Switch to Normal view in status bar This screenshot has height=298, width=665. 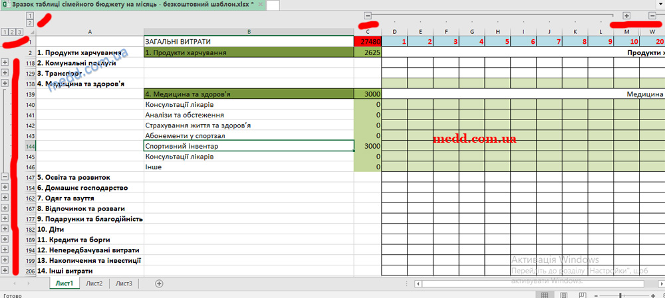[545, 295]
